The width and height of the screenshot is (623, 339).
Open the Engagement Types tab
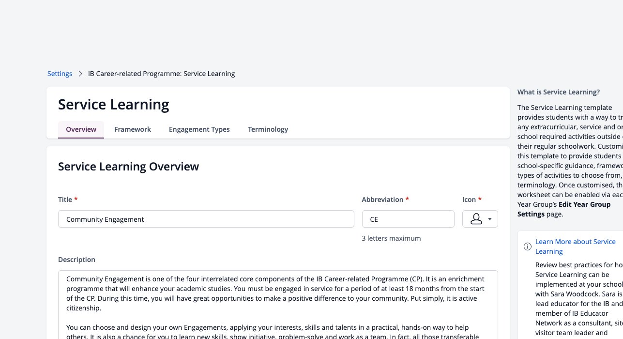pyautogui.click(x=199, y=129)
